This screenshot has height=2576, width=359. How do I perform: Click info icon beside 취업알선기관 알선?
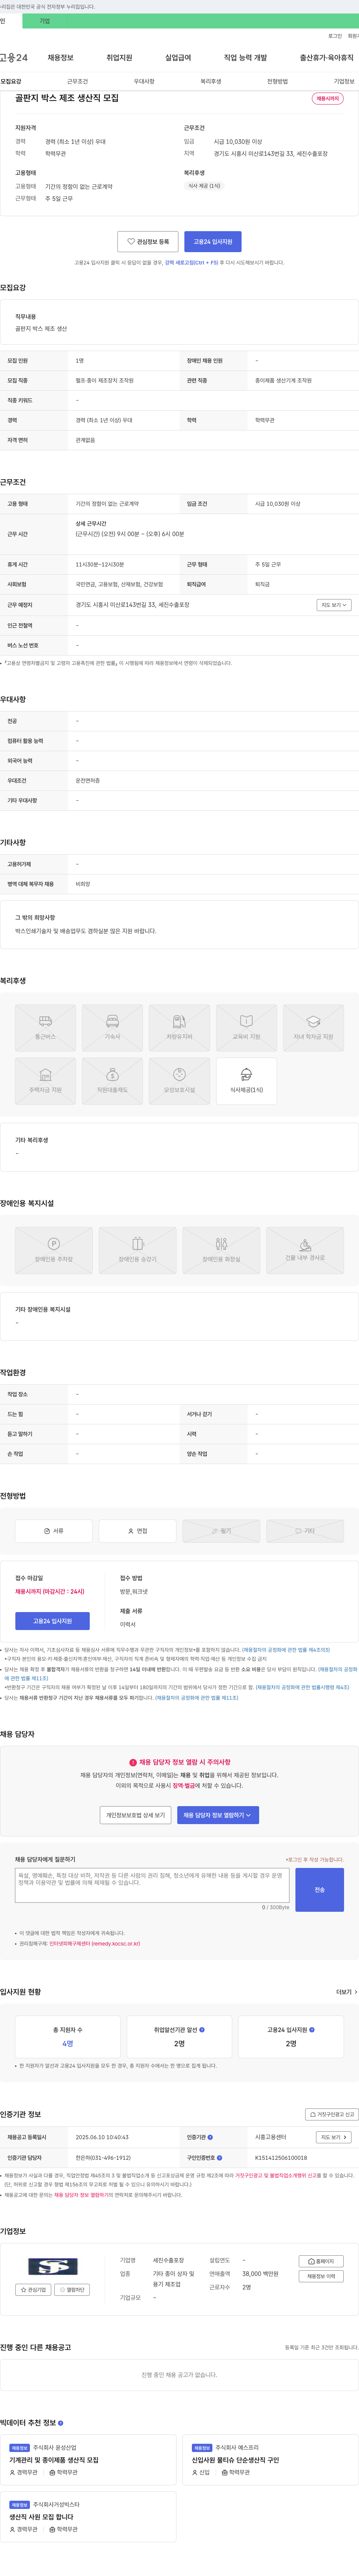pos(202,2030)
